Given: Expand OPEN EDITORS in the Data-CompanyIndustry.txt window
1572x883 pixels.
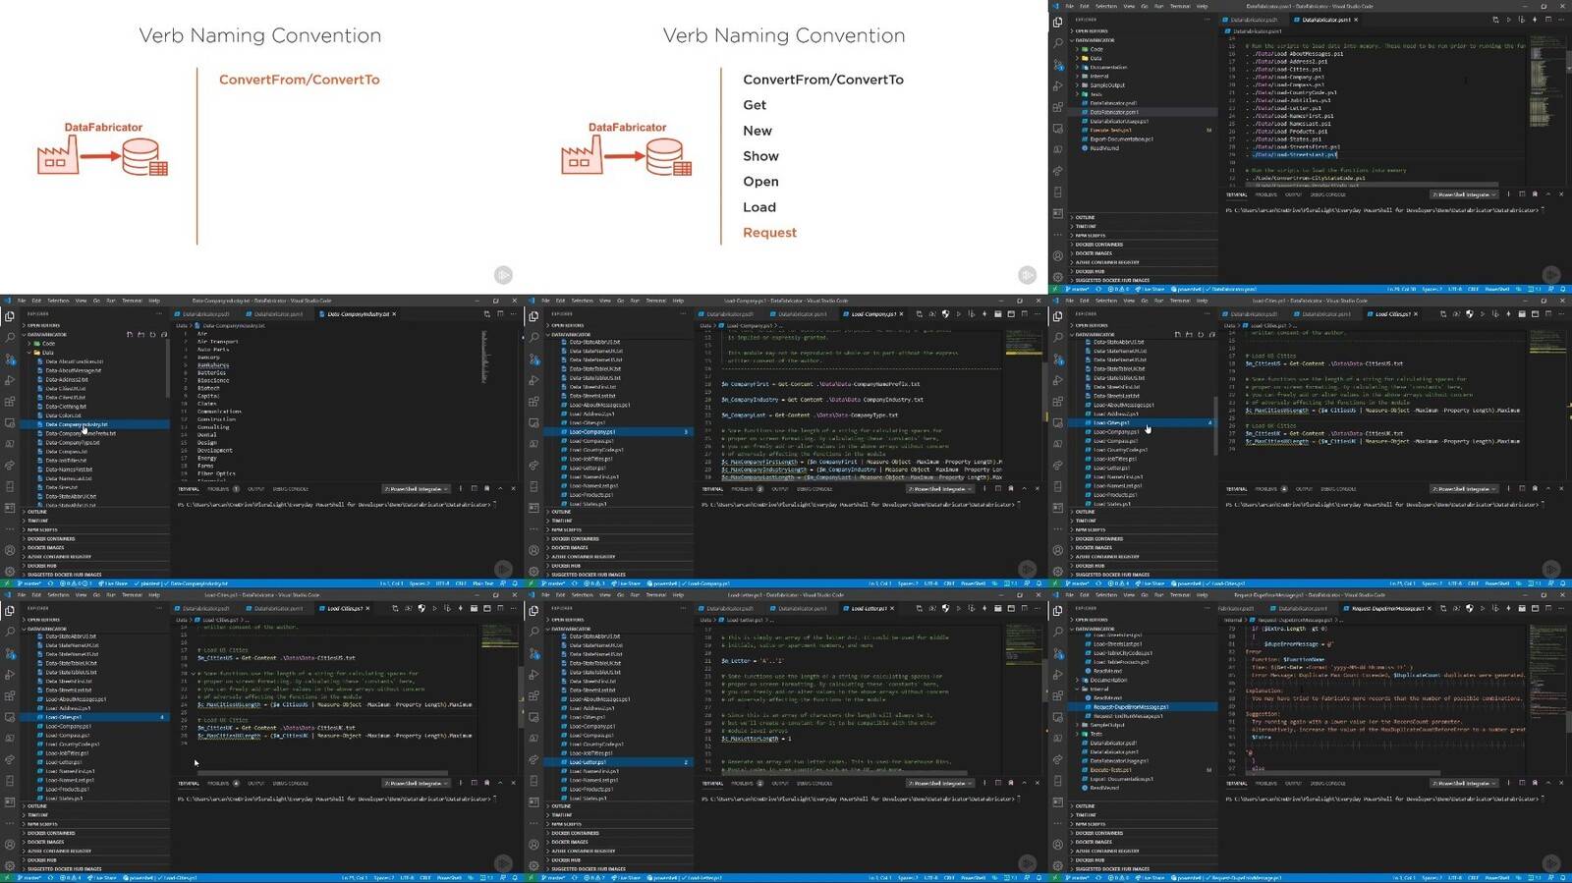Looking at the screenshot, I should (94, 325).
